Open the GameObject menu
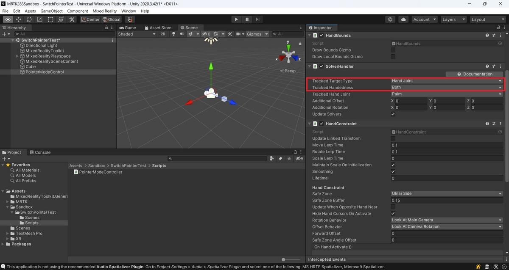509x270 pixels. click(x=51, y=11)
